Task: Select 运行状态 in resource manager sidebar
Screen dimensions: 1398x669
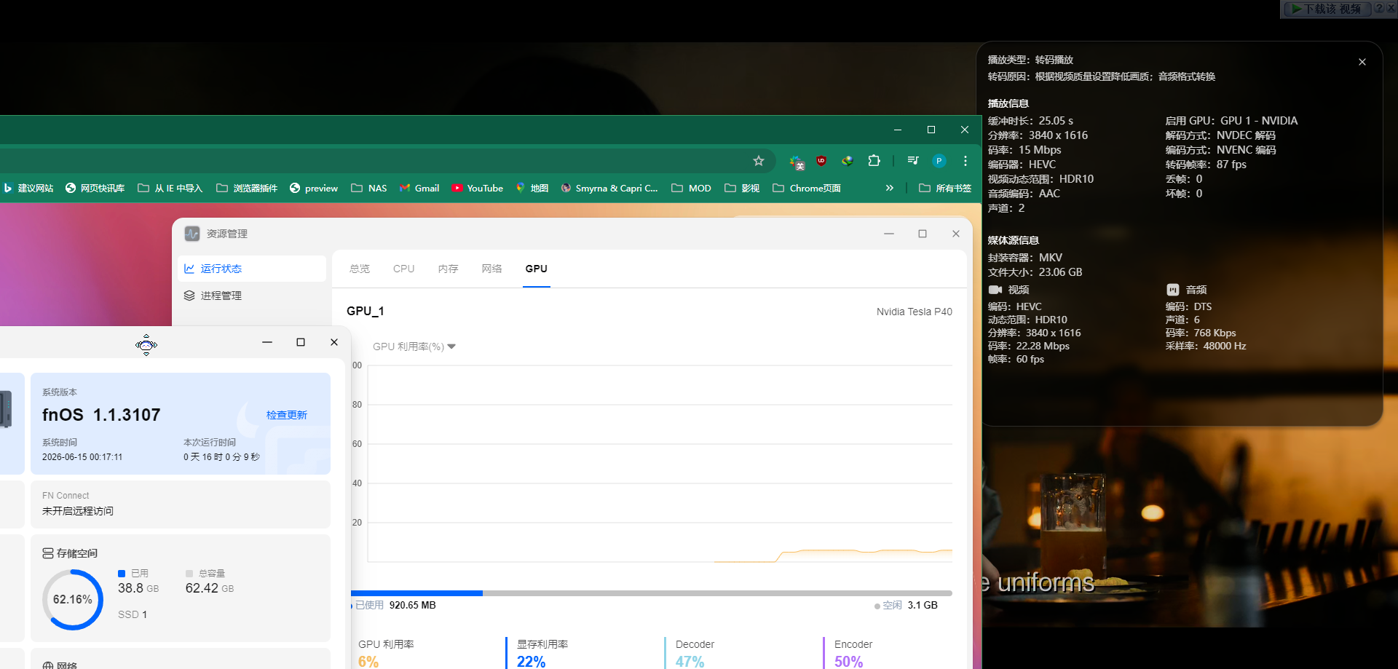Action: pos(252,269)
